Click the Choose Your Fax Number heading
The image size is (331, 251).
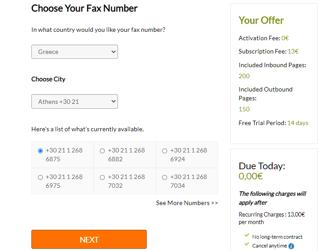tap(84, 8)
